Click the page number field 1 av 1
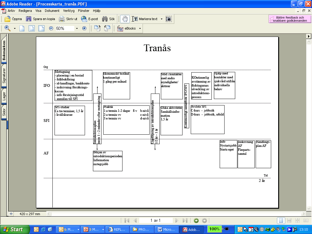 [156, 221]
